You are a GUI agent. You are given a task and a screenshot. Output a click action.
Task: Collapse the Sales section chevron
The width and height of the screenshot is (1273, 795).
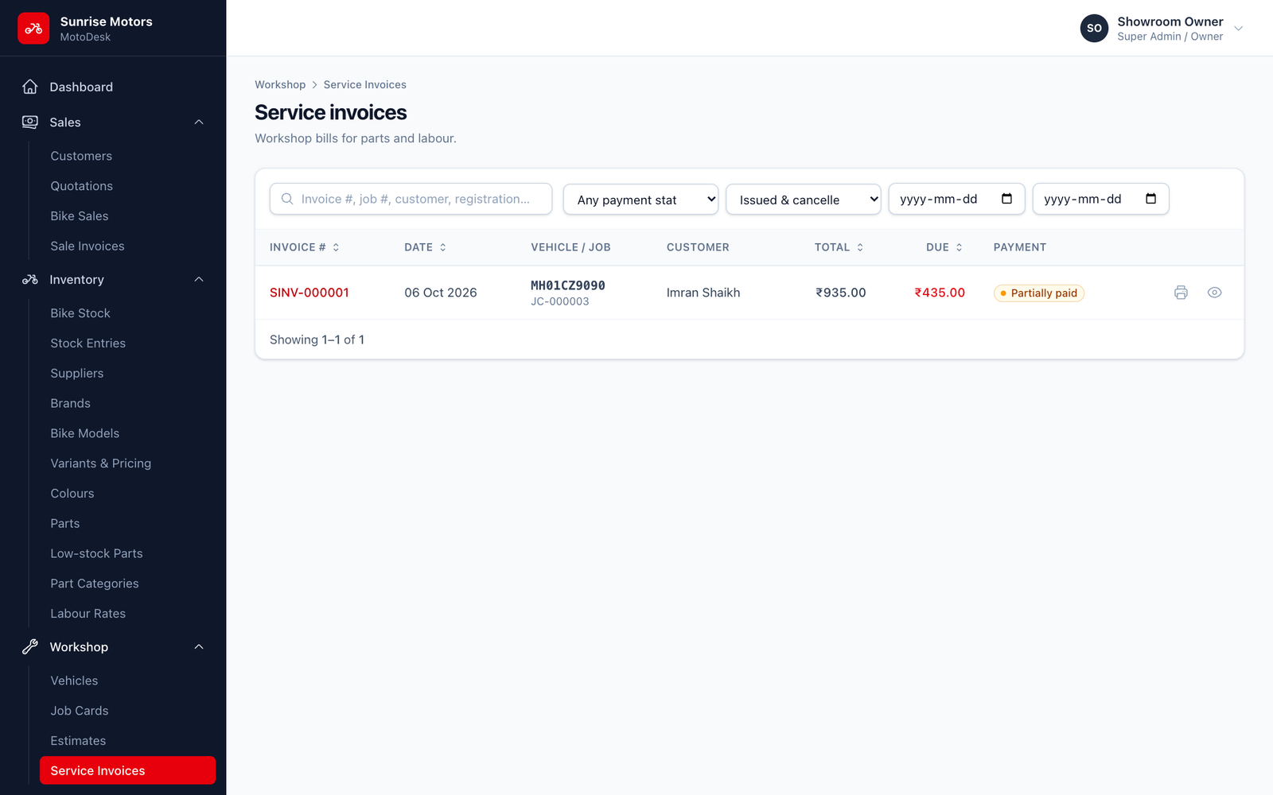[199, 122]
